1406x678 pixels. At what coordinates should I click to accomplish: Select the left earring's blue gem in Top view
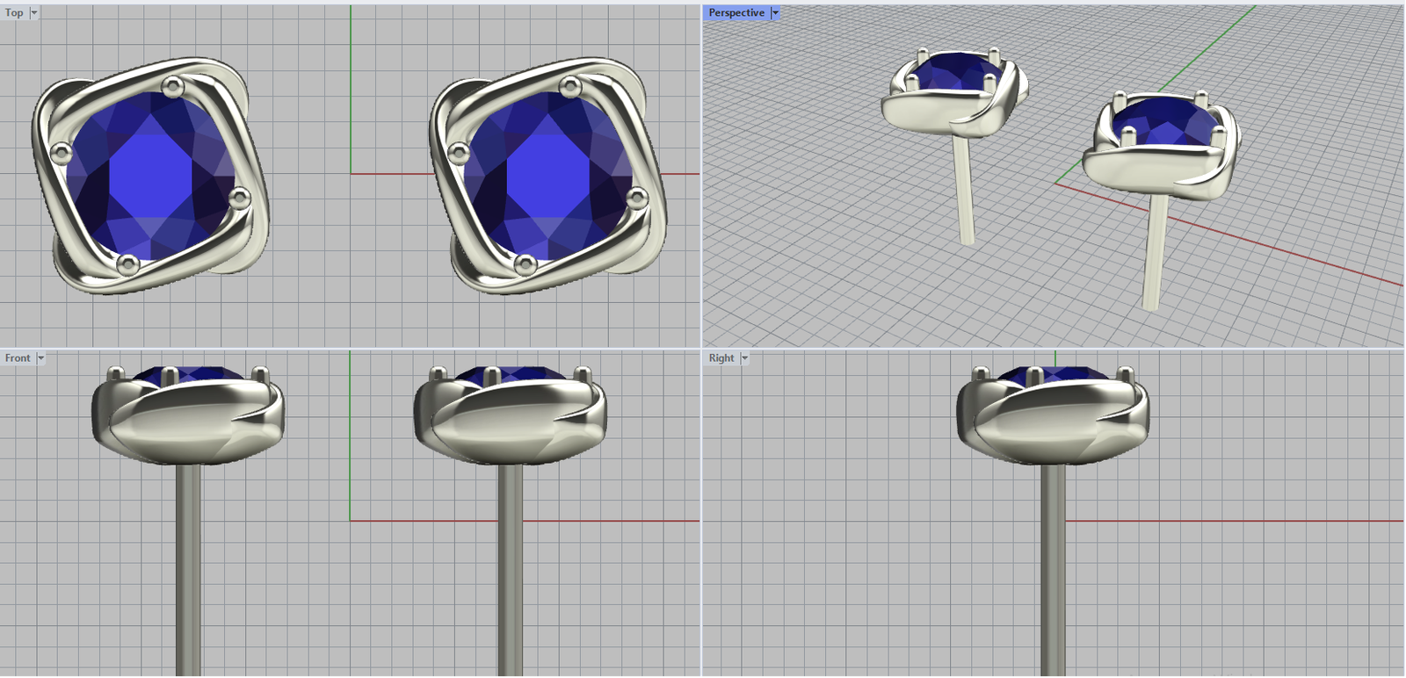click(151, 174)
